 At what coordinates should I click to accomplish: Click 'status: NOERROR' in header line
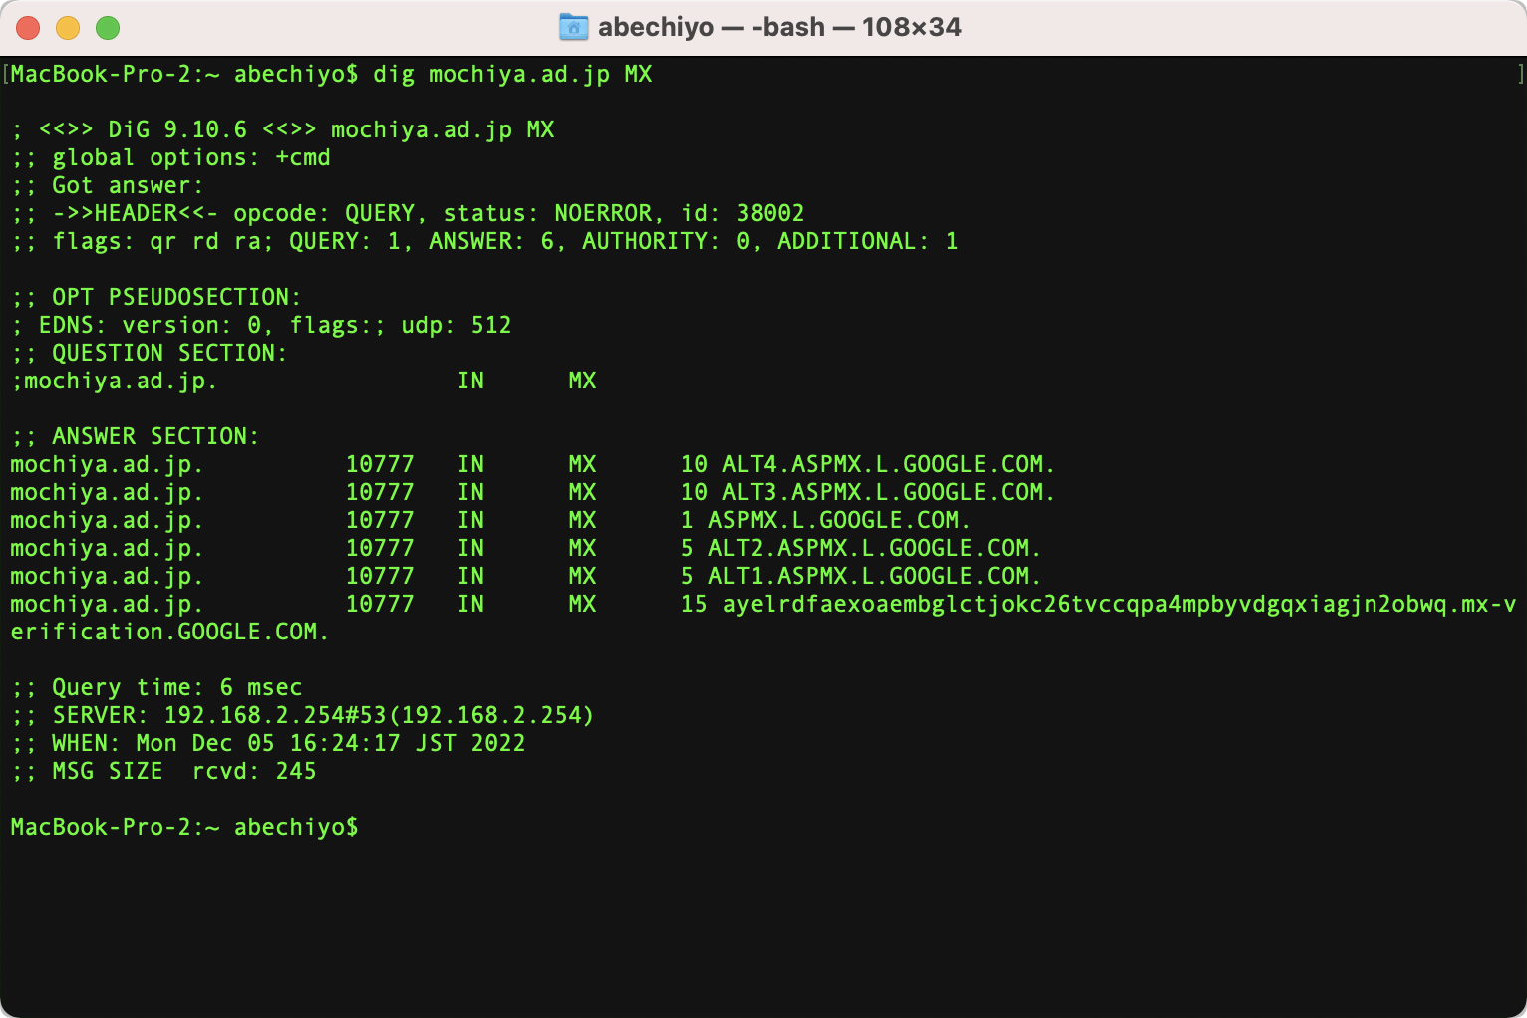pyautogui.click(x=548, y=214)
